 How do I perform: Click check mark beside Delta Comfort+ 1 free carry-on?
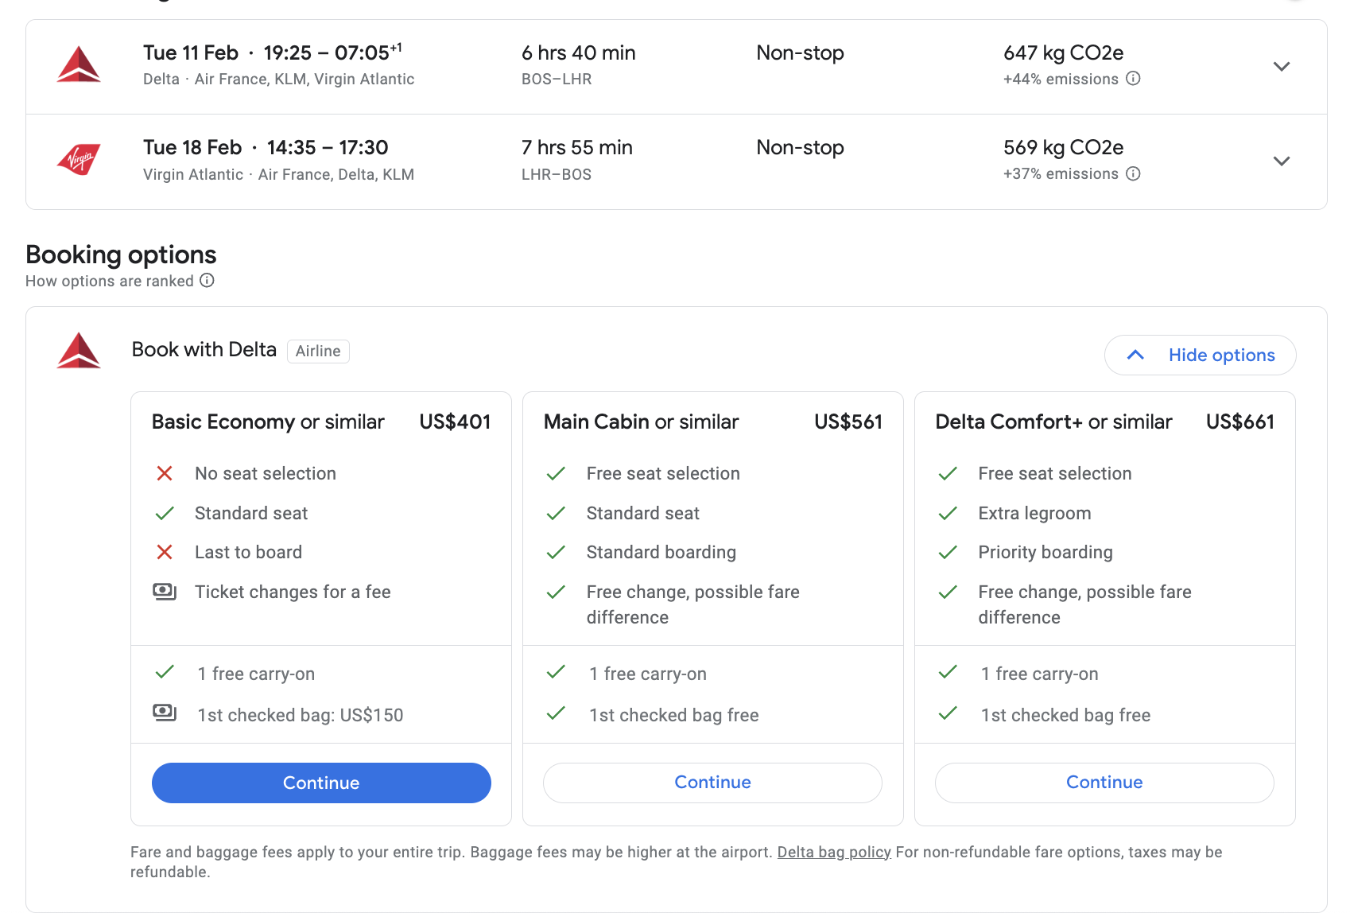coord(948,672)
